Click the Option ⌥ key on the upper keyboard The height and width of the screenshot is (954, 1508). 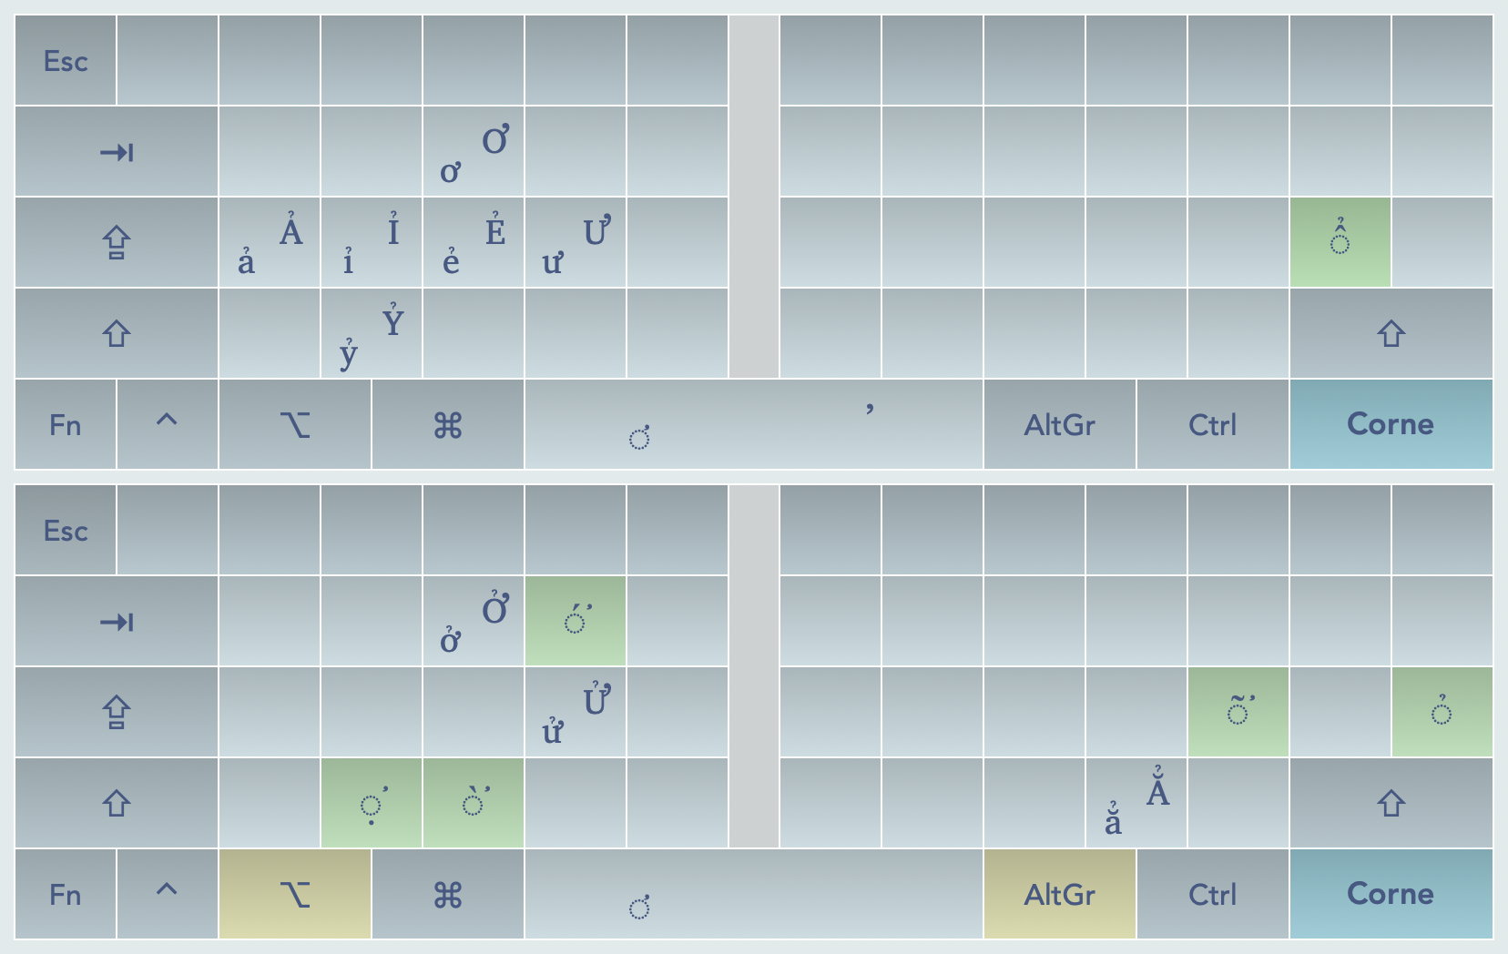point(295,424)
